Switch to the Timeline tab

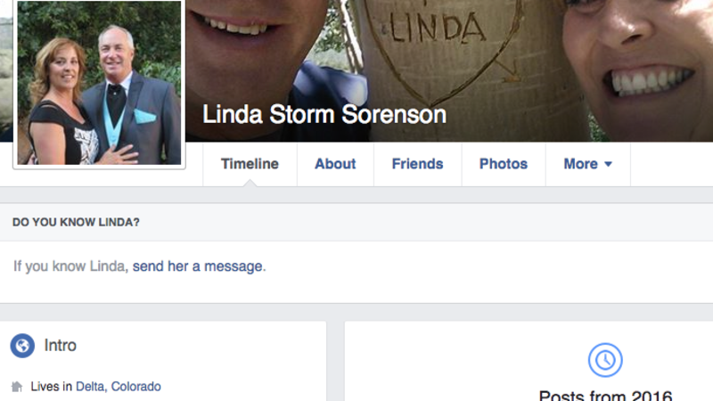[x=250, y=164]
